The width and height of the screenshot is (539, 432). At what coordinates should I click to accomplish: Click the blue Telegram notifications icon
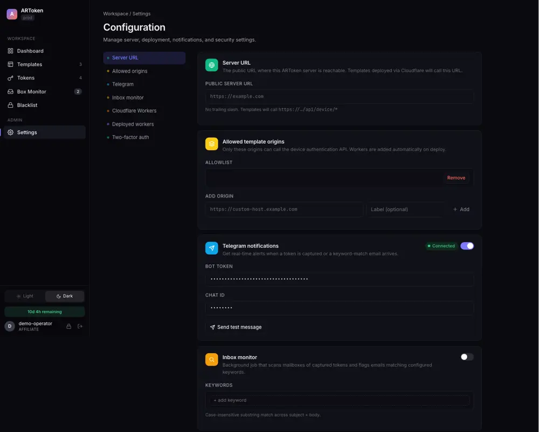211,248
